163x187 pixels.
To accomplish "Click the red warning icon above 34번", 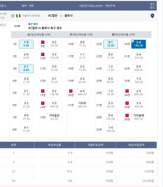I will point(127,91).
